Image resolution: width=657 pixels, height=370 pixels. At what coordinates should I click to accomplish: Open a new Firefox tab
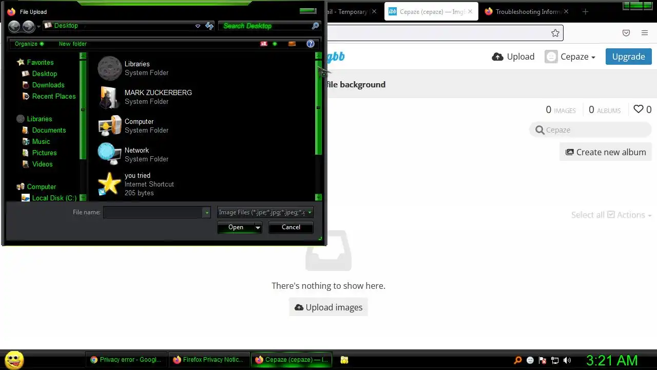click(x=585, y=11)
